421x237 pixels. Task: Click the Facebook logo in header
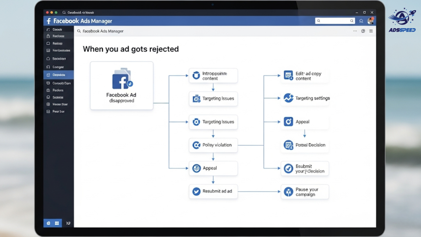coord(49,21)
